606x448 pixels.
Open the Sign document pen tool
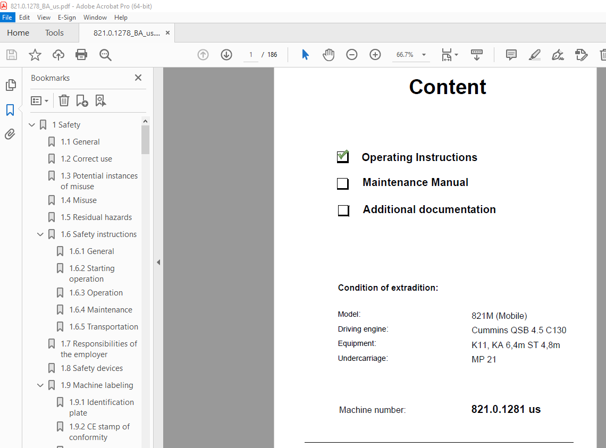558,55
